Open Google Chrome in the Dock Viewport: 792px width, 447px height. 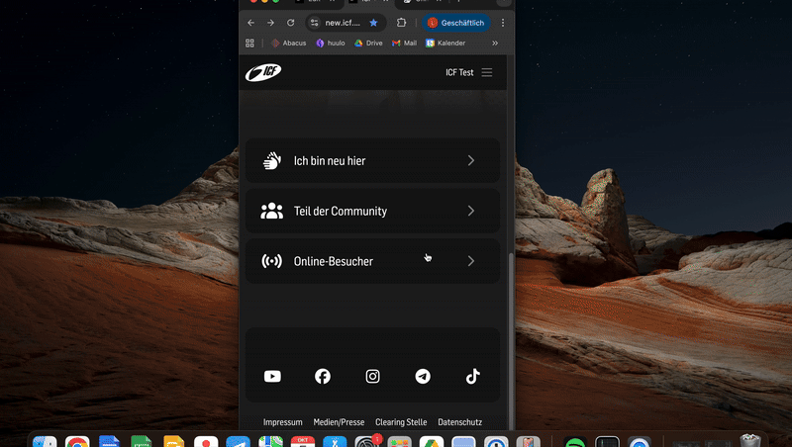coord(77,441)
